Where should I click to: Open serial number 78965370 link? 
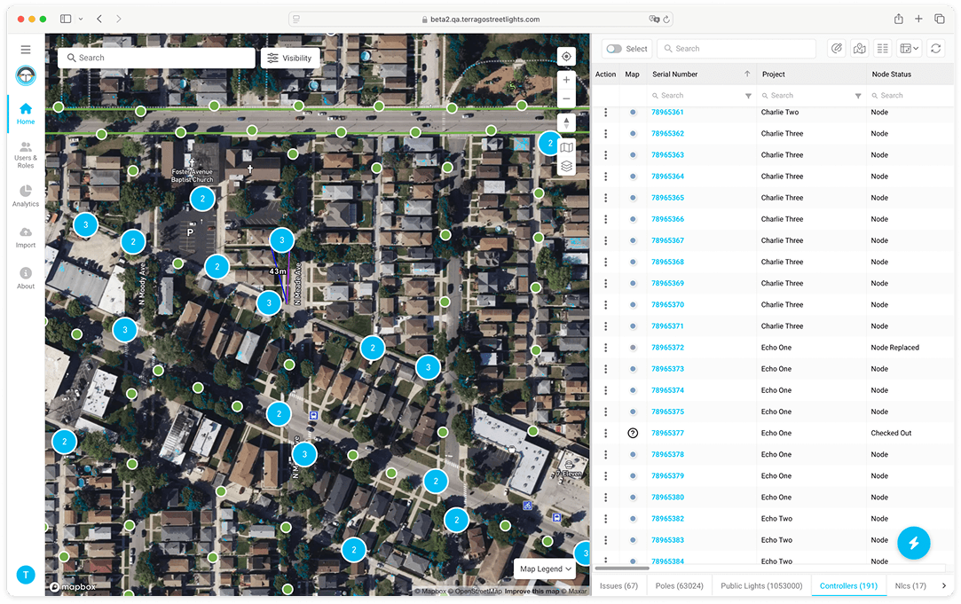[667, 304]
